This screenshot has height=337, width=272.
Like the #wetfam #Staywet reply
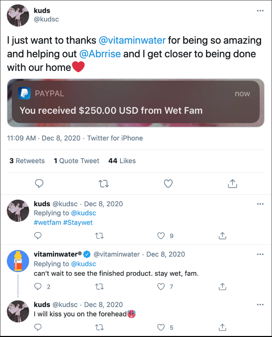point(161,236)
